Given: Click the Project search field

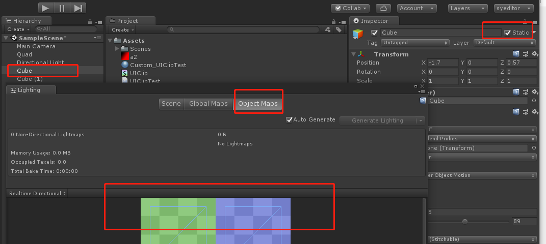Looking at the screenshot, I should click(x=243, y=29).
